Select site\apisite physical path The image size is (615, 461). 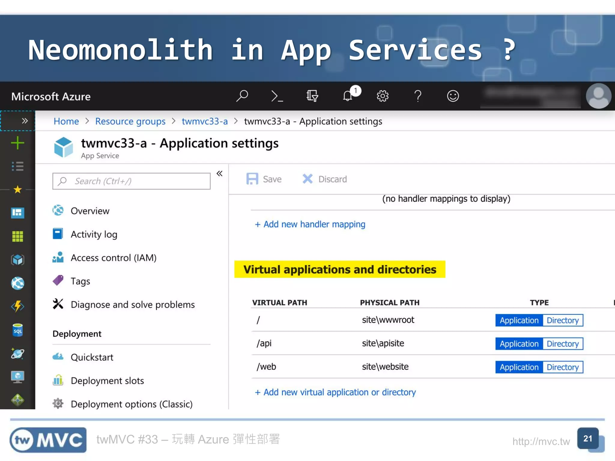[x=383, y=343]
